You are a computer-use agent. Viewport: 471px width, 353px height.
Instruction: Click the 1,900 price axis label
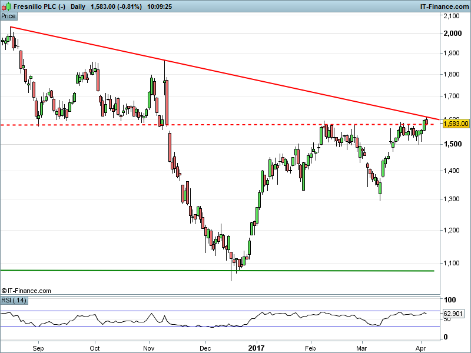tap(452, 53)
